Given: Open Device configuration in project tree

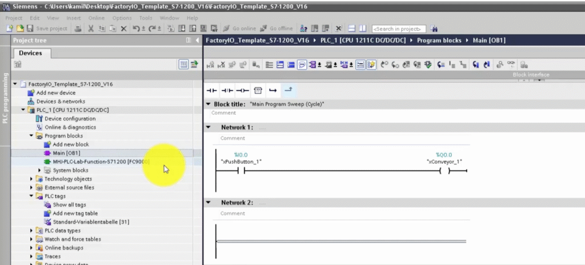Looking at the screenshot, I should pos(70,119).
